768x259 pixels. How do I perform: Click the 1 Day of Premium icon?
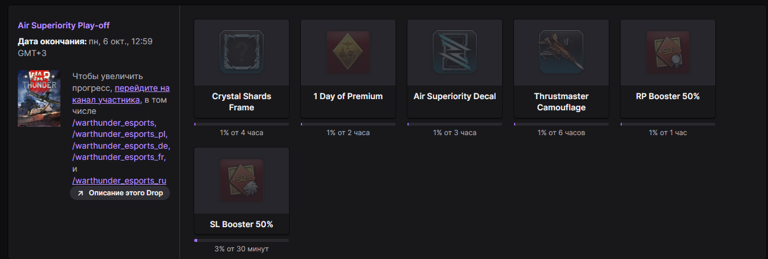(x=348, y=53)
